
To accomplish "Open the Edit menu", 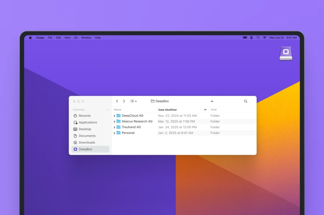I will click(x=58, y=38).
